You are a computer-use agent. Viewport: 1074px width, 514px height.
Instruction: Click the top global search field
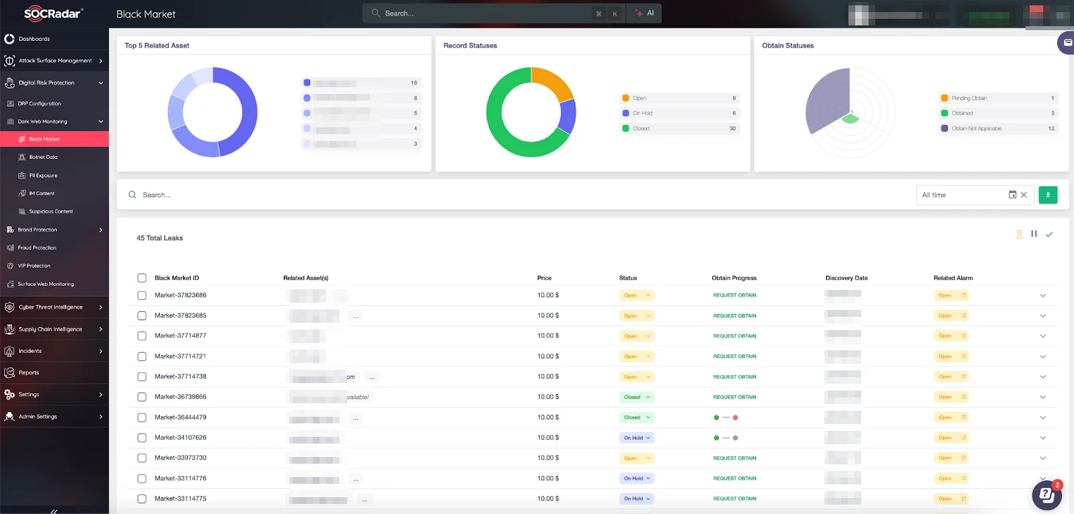pyautogui.click(x=493, y=13)
